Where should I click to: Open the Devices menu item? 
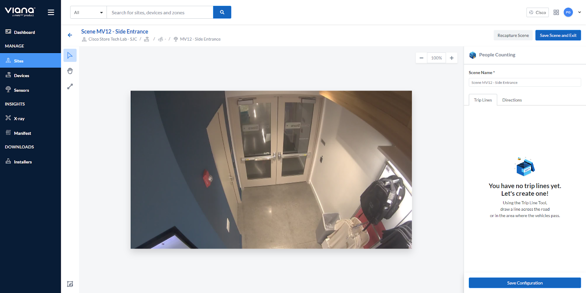[x=22, y=76]
